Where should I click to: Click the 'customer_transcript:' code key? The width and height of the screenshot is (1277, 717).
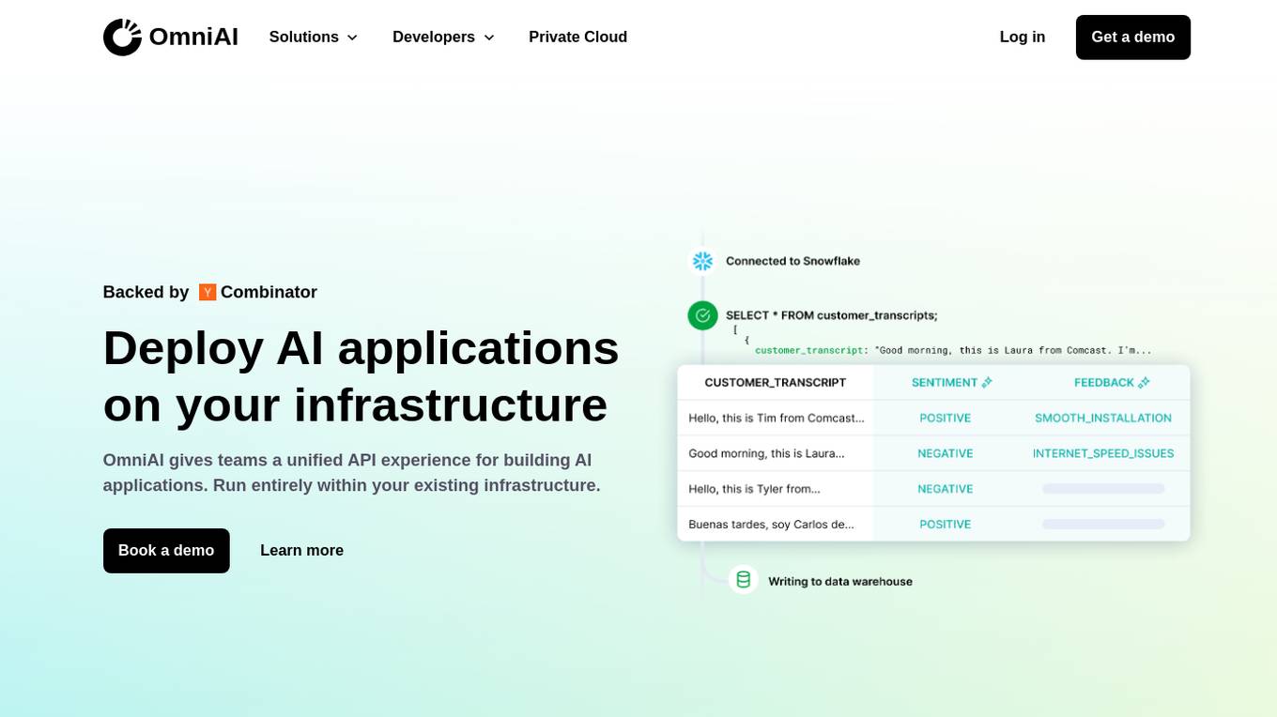tap(811, 350)
